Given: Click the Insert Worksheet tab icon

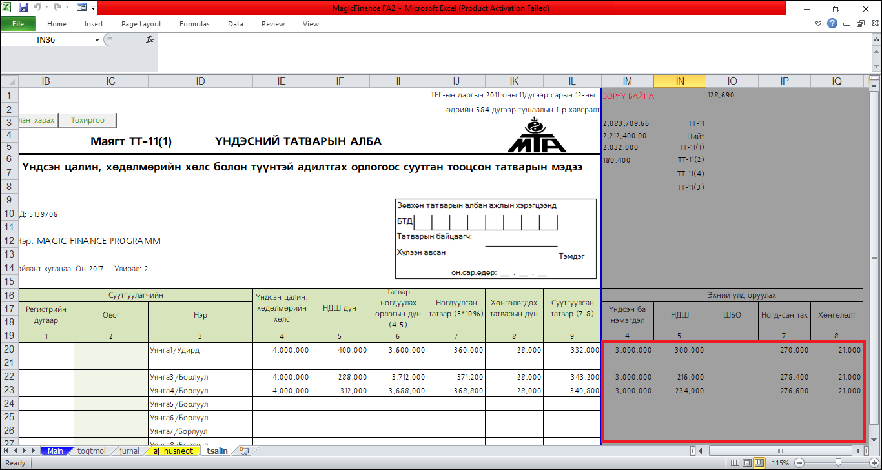Looking at the screenshot, I should point(244,451).
